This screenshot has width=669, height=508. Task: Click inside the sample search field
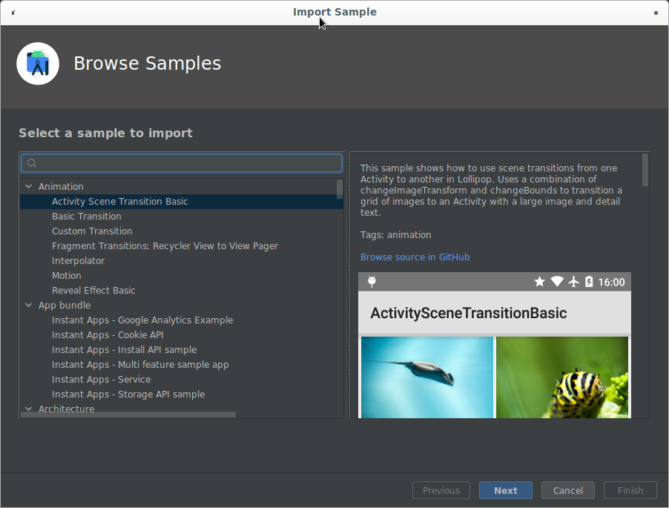pos(185,163)
